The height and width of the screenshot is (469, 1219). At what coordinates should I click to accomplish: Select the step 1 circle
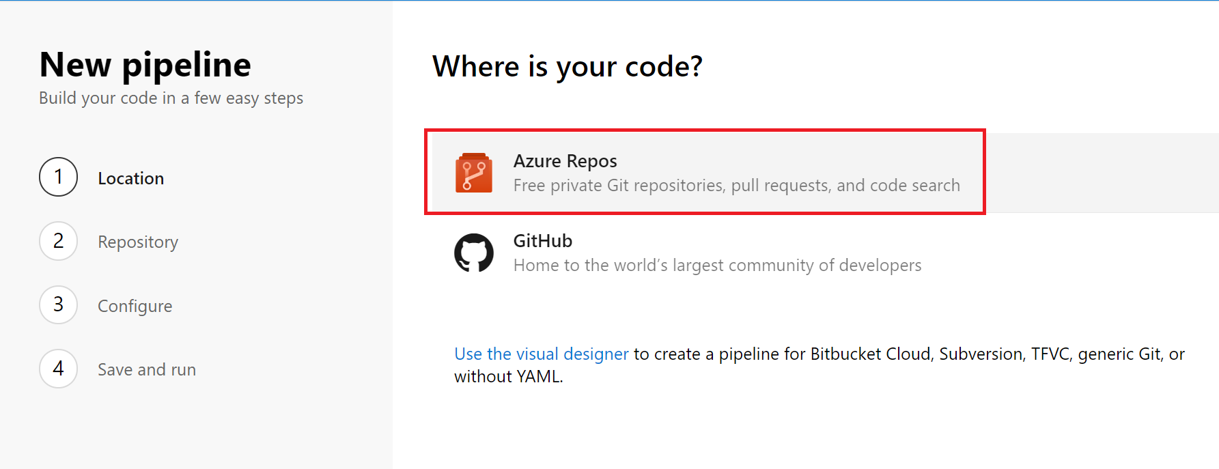[59, 177]
